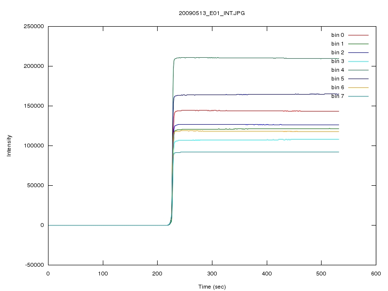
Task: Click the 200000 y-axis tick label
Action: tap(33, 66)
